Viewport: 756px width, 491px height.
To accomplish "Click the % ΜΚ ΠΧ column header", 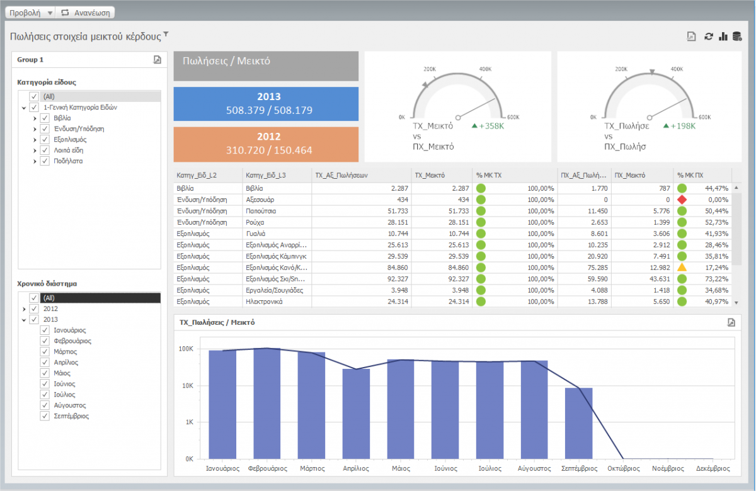I will (702, 175).
